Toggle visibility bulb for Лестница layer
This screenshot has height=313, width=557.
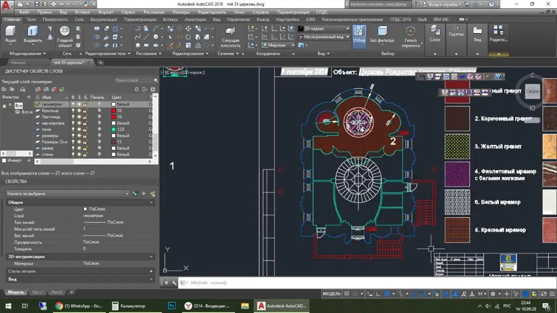click(x=73, y=117)
